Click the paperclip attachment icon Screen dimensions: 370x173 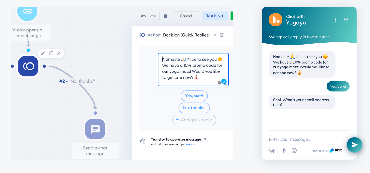click(284, 151)
